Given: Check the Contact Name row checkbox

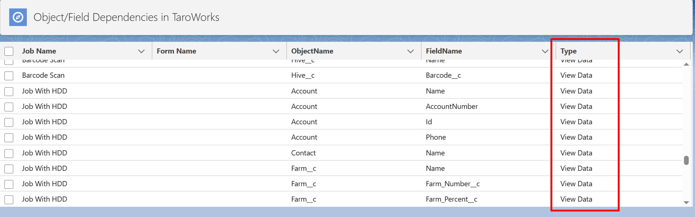Looking at the screenshot, I should (9, 153).
